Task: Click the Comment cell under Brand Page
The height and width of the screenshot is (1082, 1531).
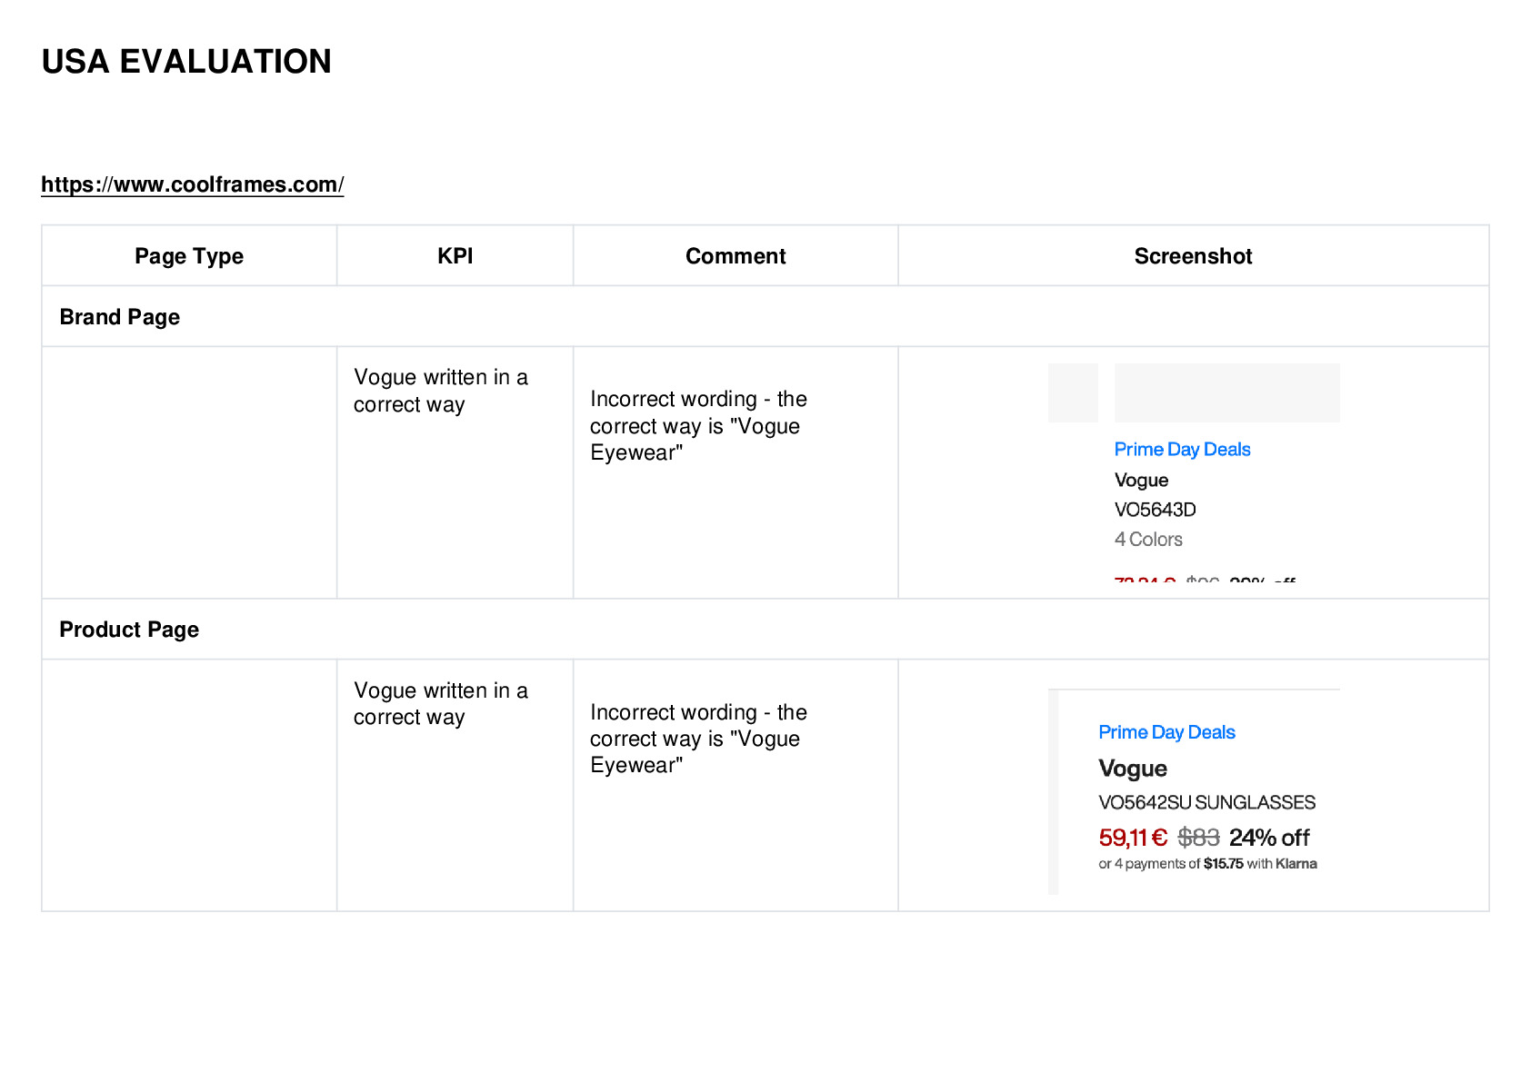Action: pos(735,472)
